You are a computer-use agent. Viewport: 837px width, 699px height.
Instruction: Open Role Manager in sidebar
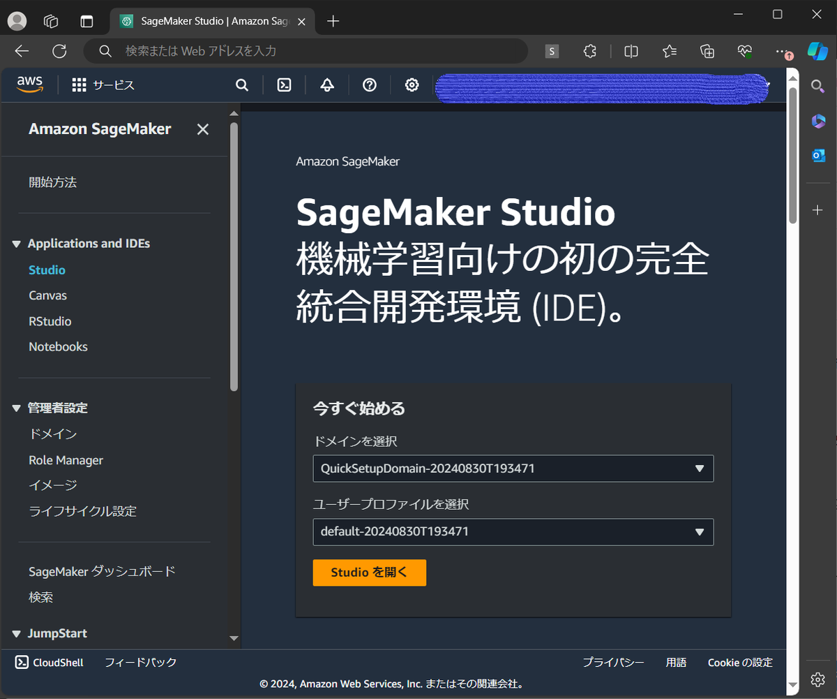coord(66,460)
